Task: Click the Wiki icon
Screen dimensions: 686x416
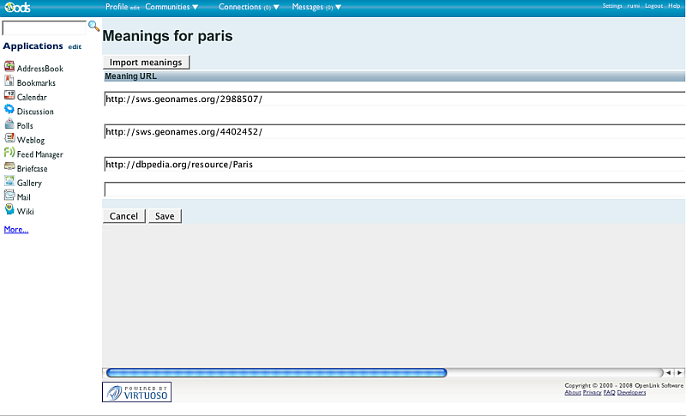Action: point(9,210)
